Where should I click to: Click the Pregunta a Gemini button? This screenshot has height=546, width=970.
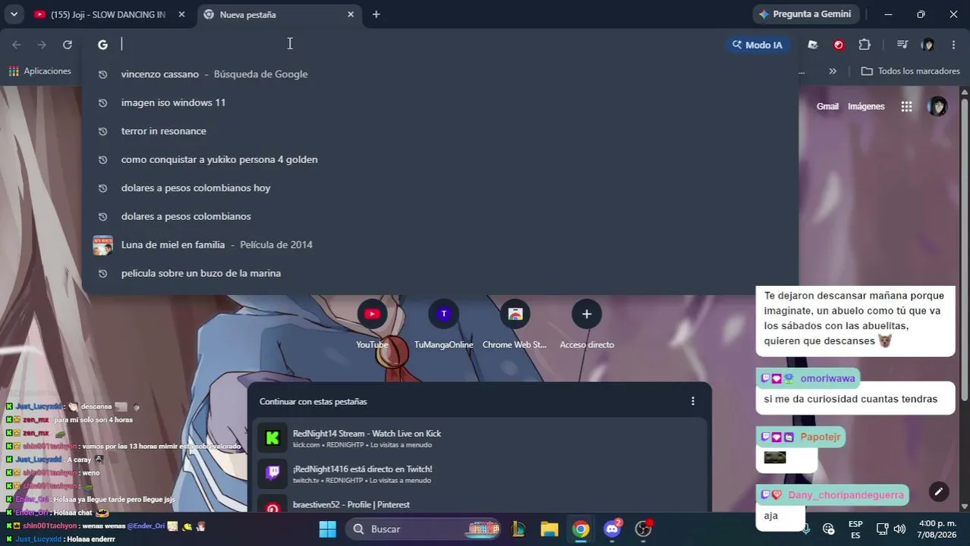(x=805, y=14)
